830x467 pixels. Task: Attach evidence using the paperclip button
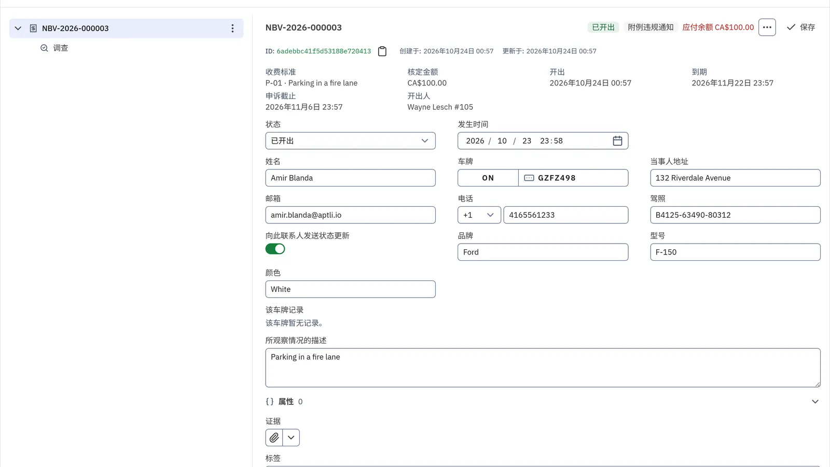click(274, 437)
